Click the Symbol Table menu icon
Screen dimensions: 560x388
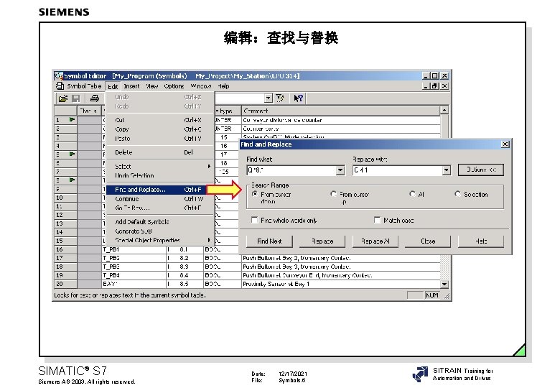(60, 86)
